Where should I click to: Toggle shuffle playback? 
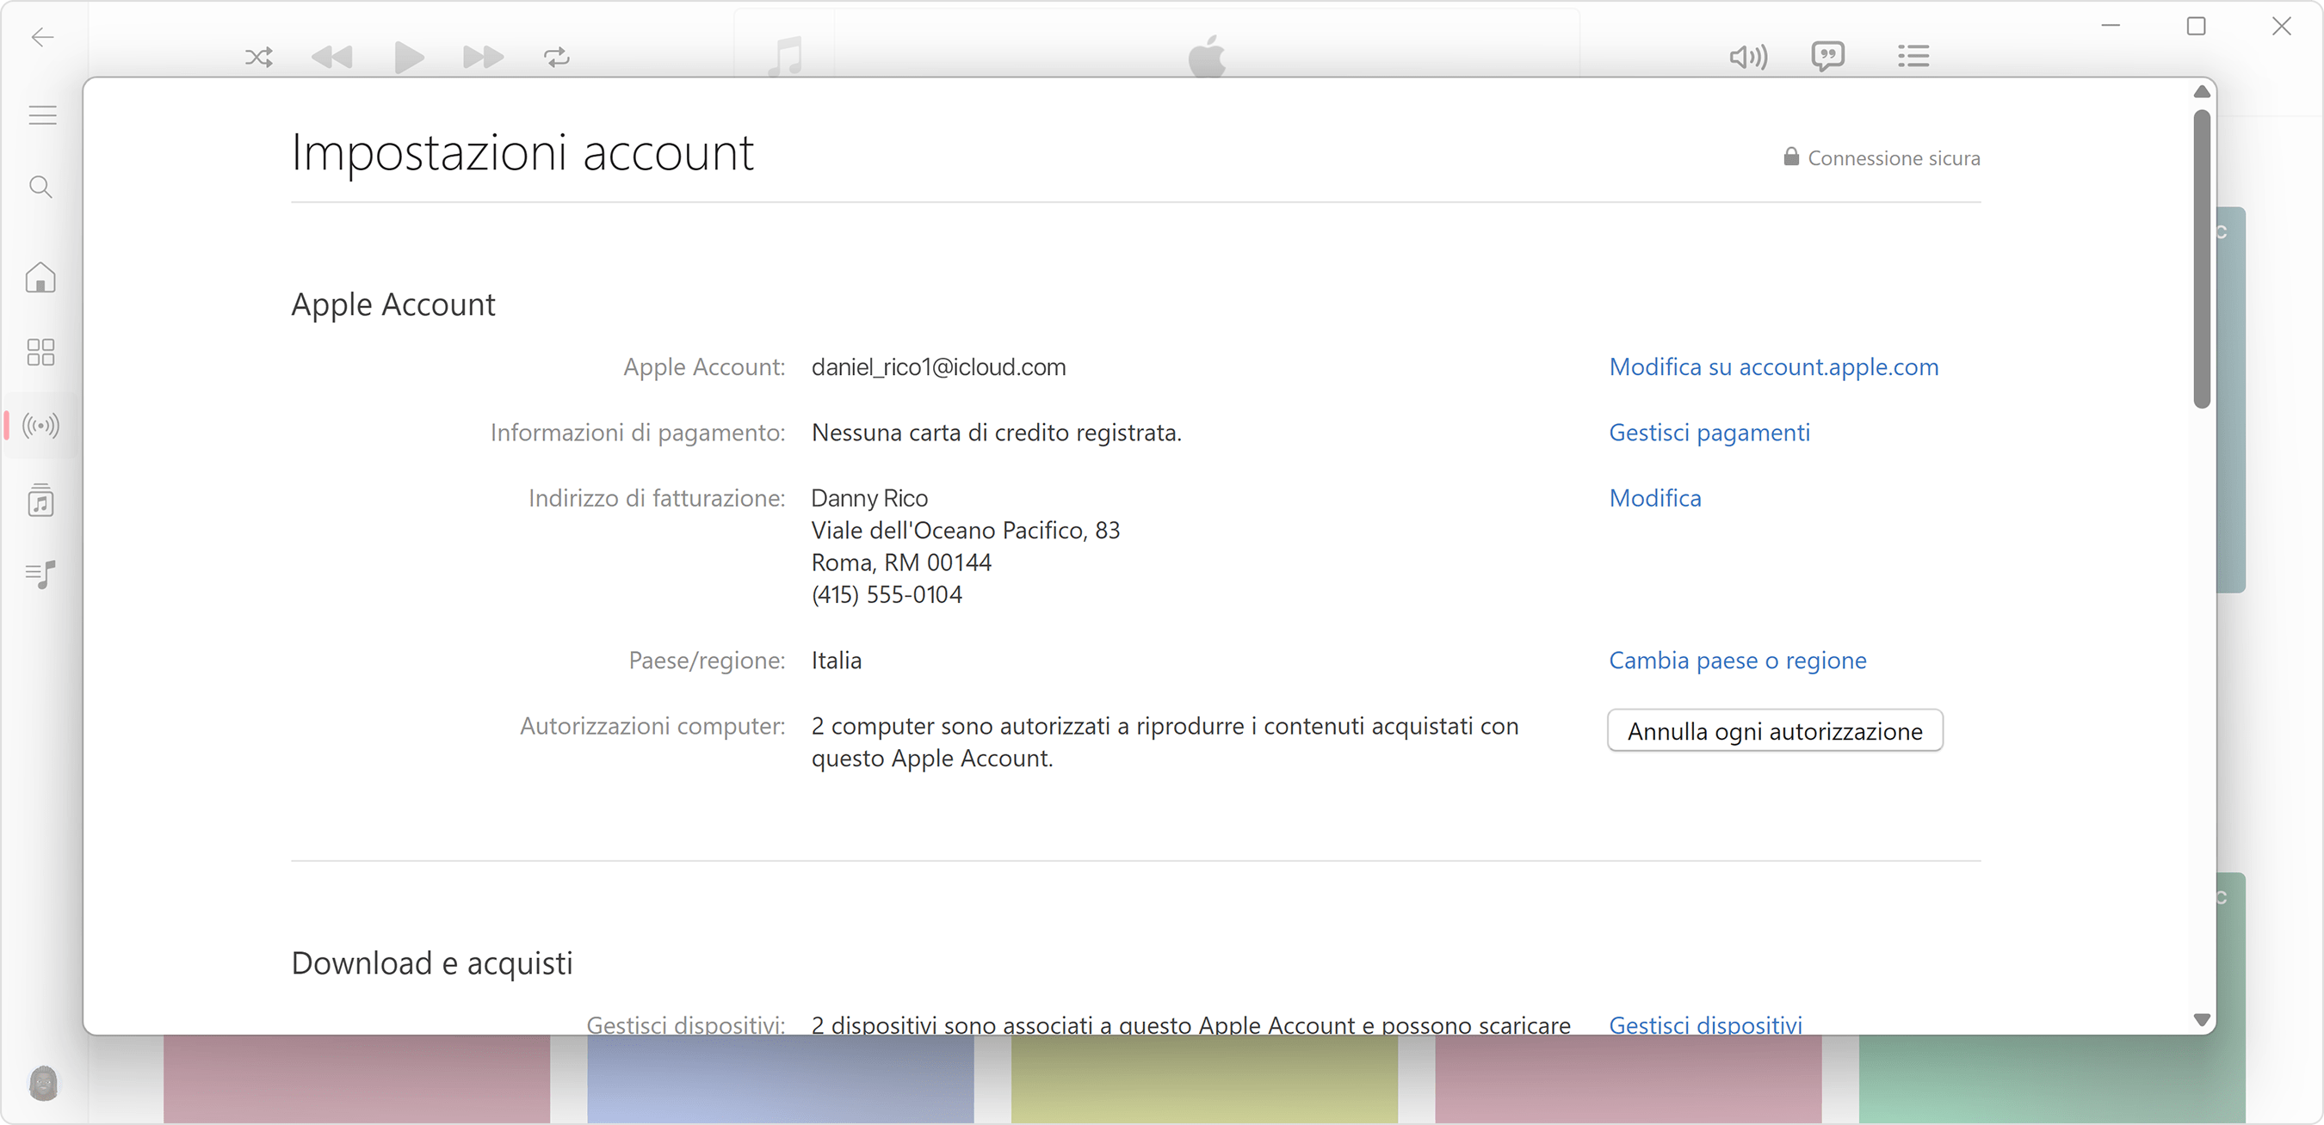tap(259, 58)
